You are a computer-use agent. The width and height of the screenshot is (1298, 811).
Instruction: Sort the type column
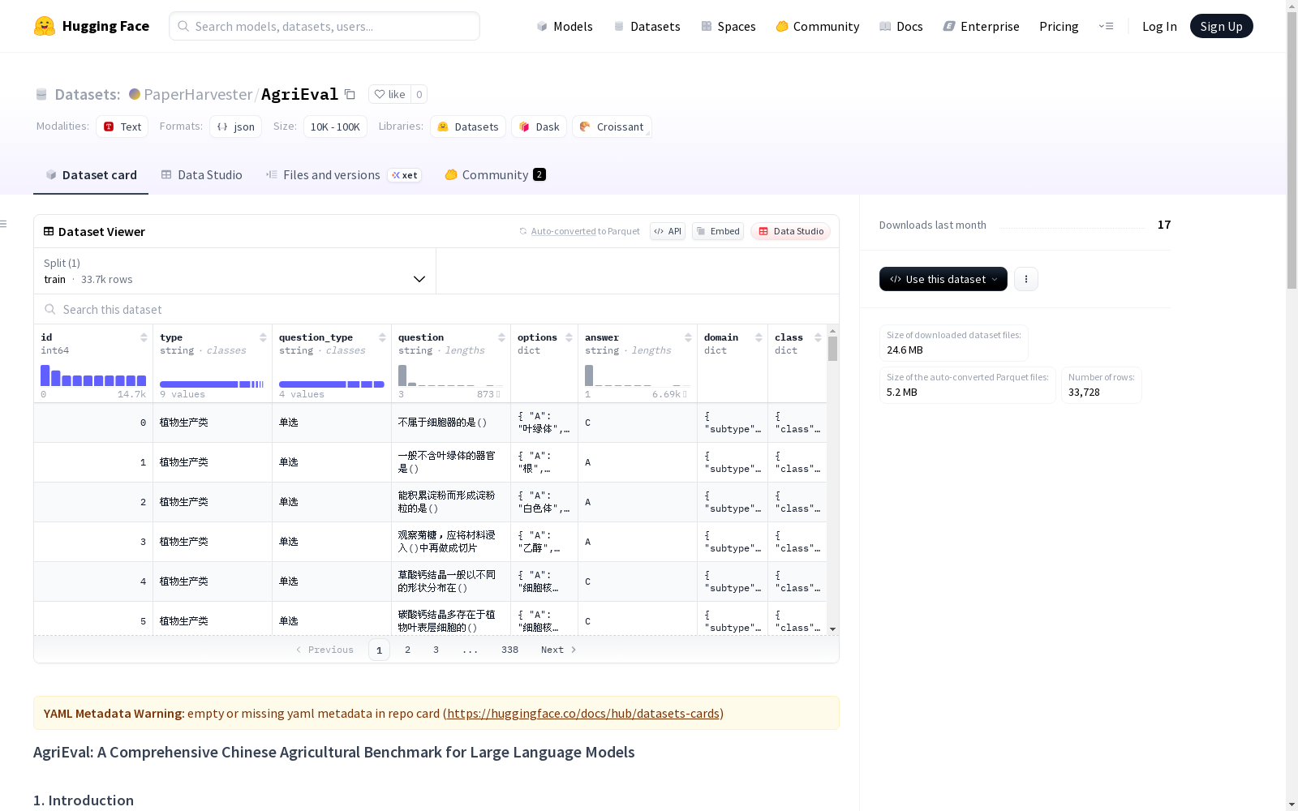tap(263, 337)
